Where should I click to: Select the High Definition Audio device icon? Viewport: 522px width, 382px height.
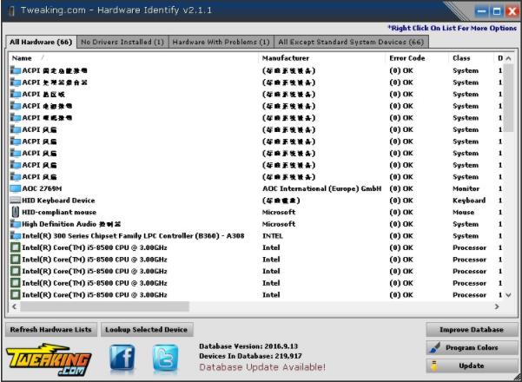pyautogui.click(x=15, y=224)
